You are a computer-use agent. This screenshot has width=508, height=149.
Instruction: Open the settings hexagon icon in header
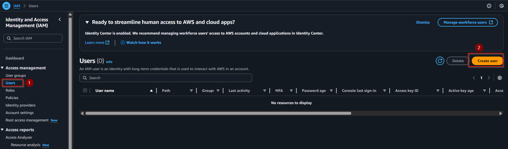click(502, 6)
